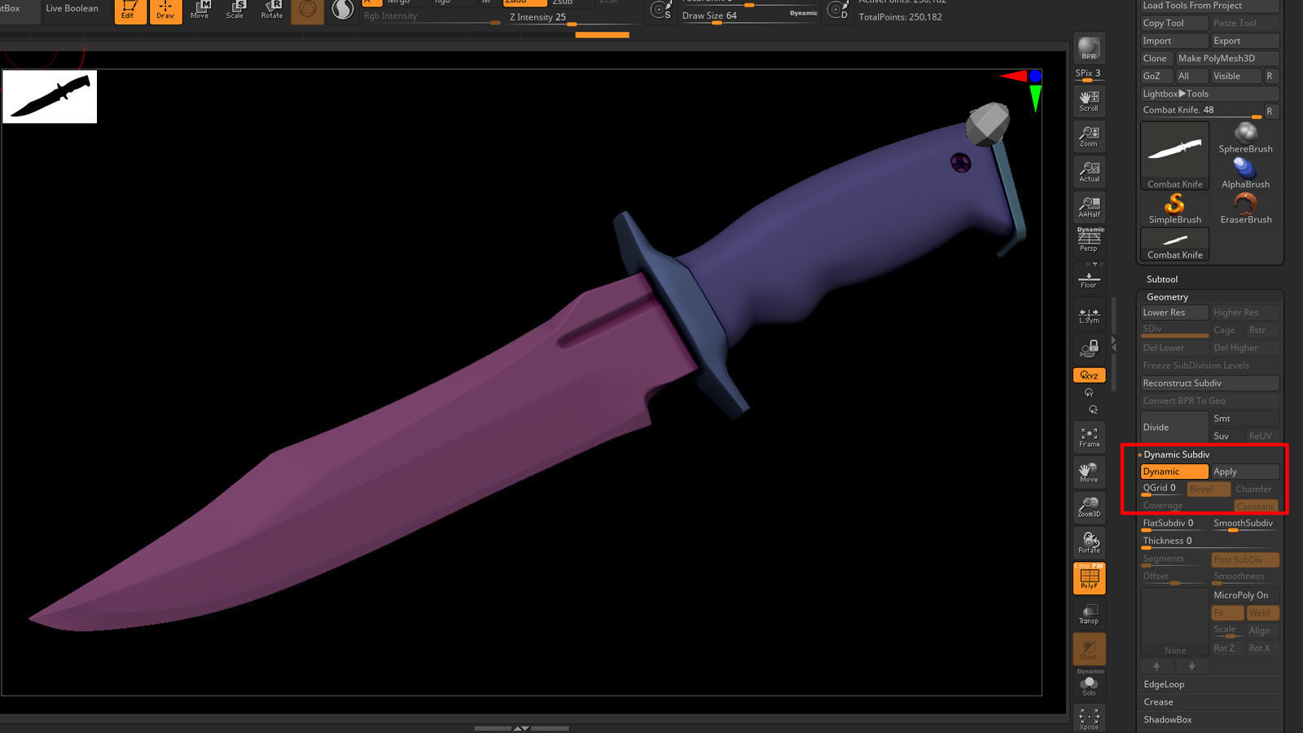Toggle MicroPoly On
Screen dimensions: 1303x733
(x=1244, y=595)
